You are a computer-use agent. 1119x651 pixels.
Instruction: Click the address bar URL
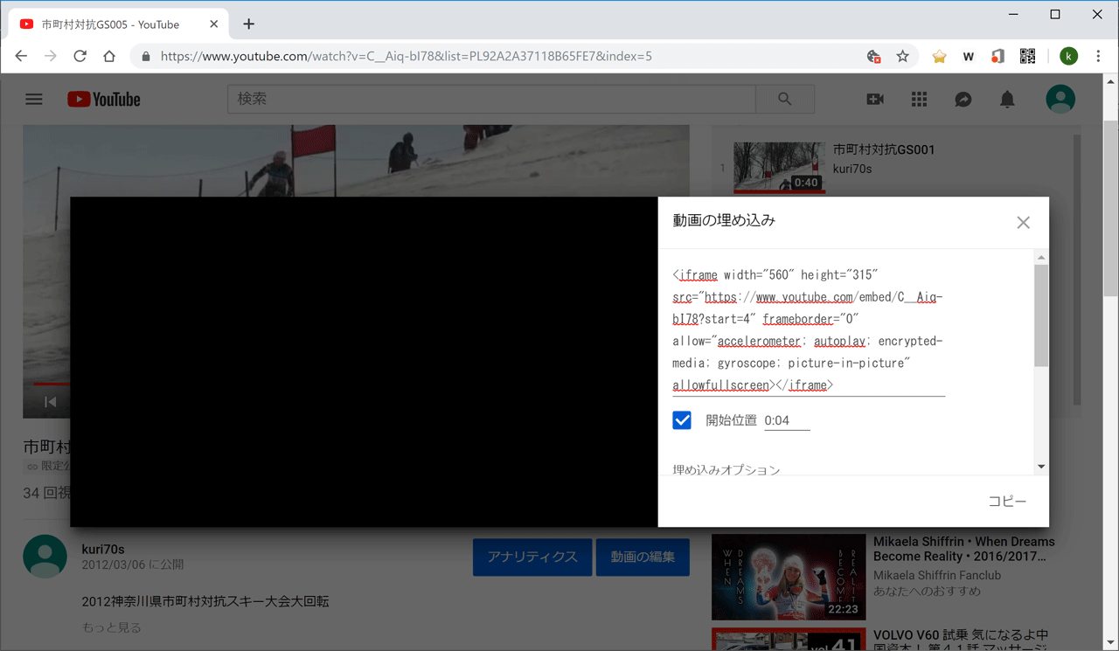coord(407,56)
